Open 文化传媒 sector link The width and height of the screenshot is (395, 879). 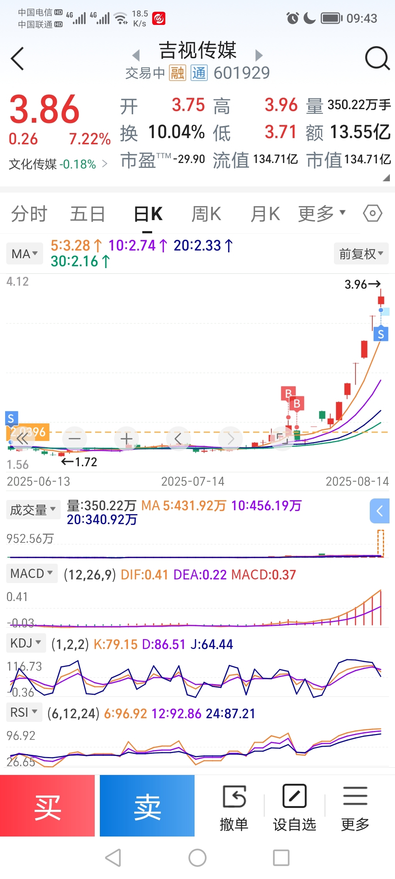[58, 164]
